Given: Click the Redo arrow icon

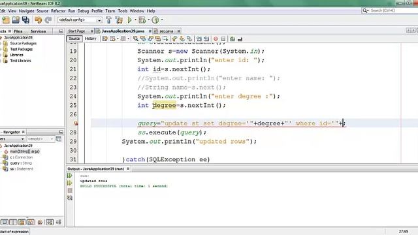Looking at the screenshot, I should pyautogui.click(x=48, y=20).
